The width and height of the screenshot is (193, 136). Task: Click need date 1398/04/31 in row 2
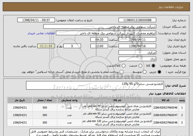point(20,115)
